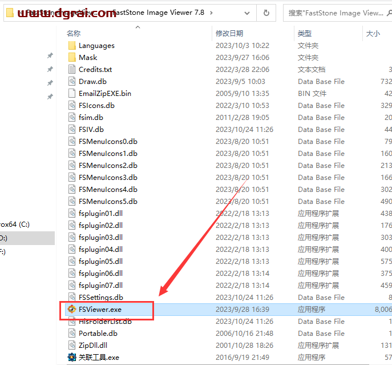Select the file named FSViewer.exe
The width and height of the screenshot is (392, 365).
tap(100, 310)
